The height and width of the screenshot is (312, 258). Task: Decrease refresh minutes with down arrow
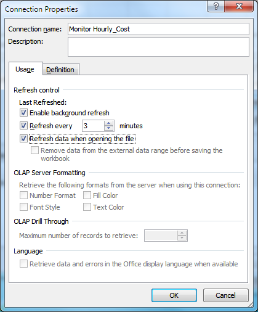pyautogui.click(x=108, y=128)
